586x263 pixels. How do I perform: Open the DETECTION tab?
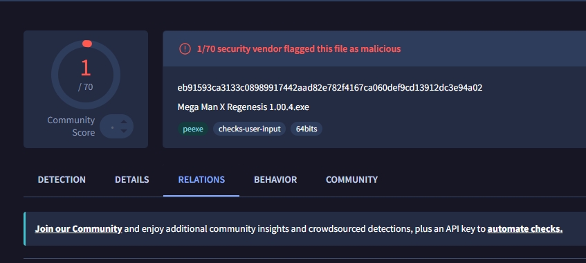(x=62, y=179)
